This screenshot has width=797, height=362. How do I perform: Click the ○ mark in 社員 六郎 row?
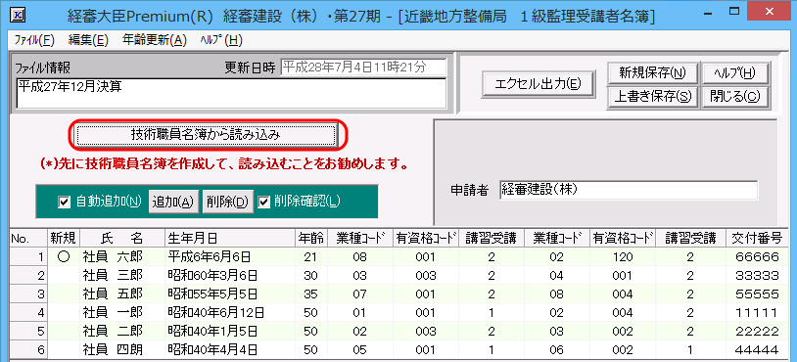click(63, 257)
